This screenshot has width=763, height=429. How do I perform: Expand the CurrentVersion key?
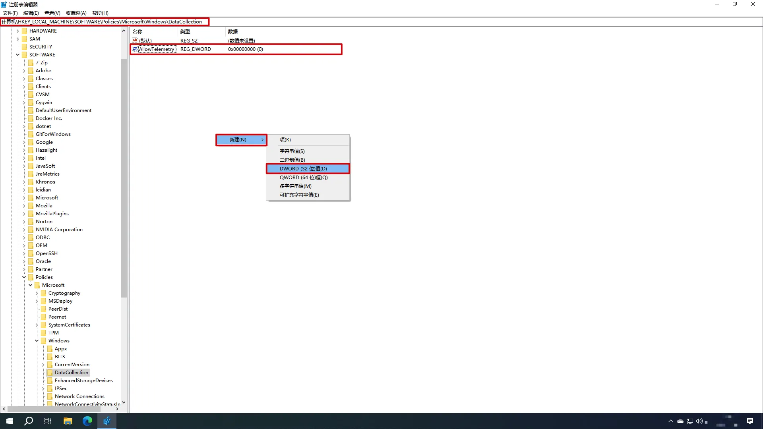[x=43, y=365]
